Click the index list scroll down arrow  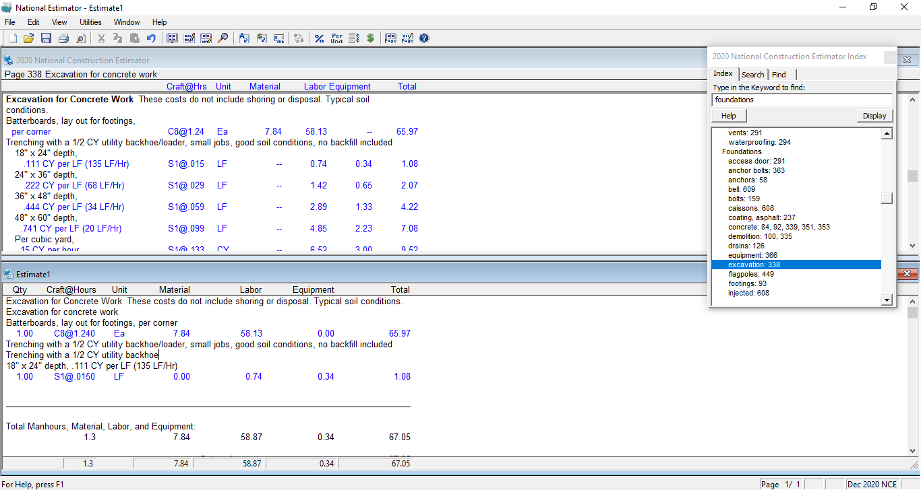tap(887, 300)
